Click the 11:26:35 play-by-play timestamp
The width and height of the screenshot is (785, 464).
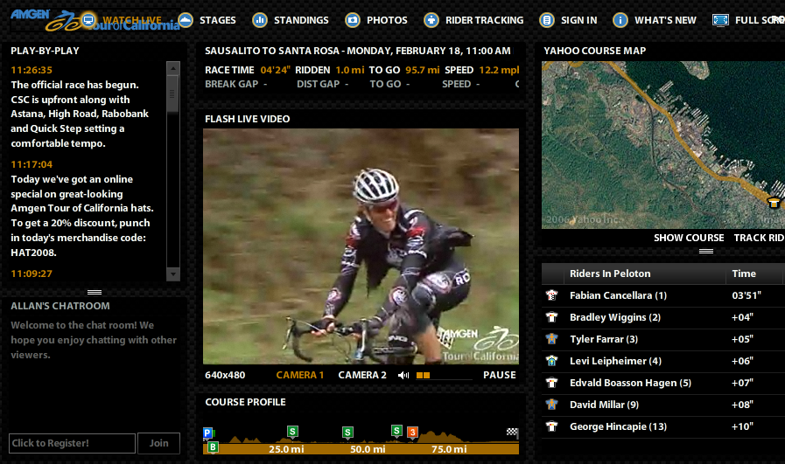[32, 70]
